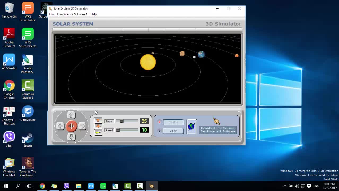
Task: Close the Solar System 3D Simulator window
Action: [240, 8]
